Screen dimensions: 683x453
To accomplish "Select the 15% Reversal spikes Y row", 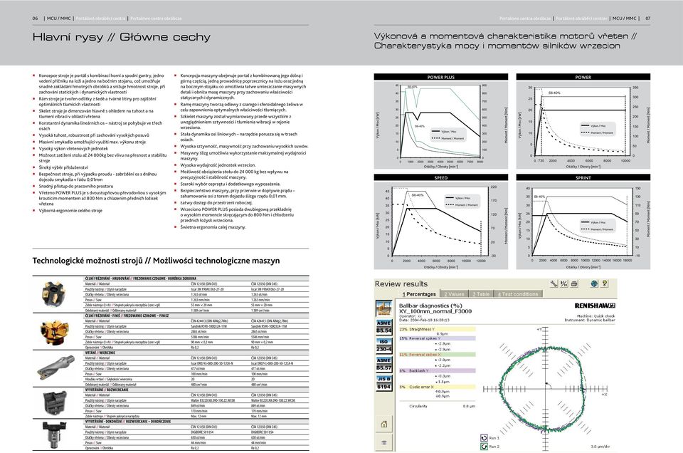I will tap(438, 338).
